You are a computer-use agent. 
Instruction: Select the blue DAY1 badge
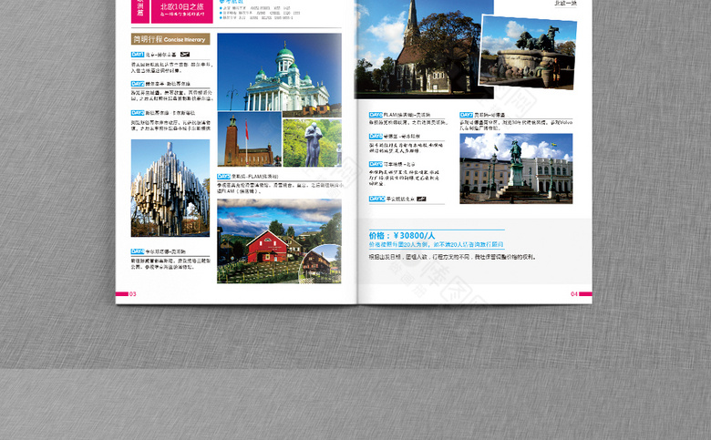coord(138,55)
